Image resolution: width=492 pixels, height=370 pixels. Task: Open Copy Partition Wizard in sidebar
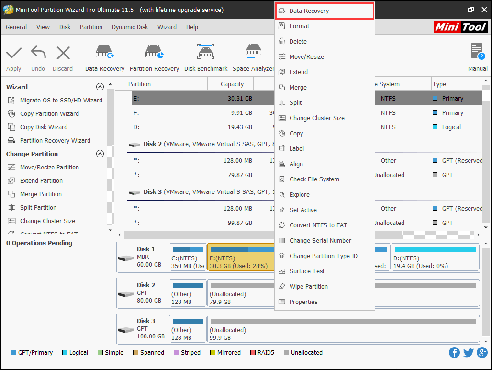click(43, 113)
